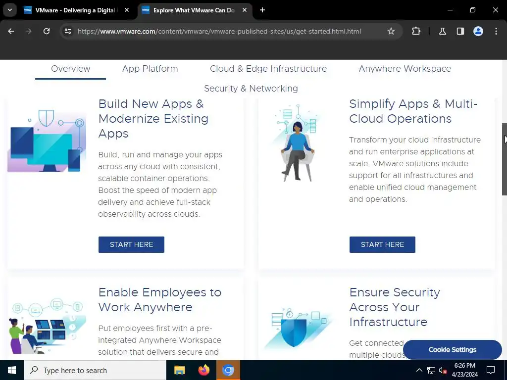Launch Firefox from the taskbar
This screenshot has width=507, height=380.
coord(203,370)
